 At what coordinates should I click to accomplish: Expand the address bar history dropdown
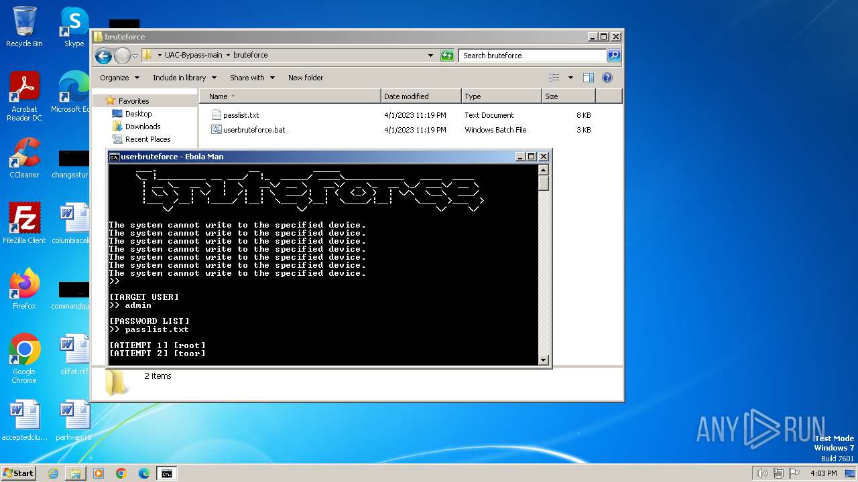pyautogui.click(x=430, y=56)
